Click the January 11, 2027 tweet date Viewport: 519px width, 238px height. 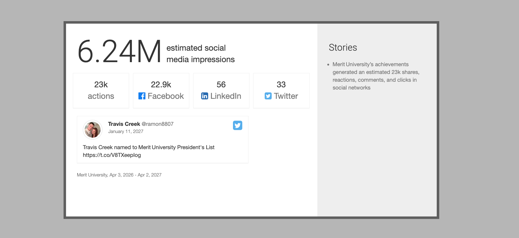[x=126, y=131]
